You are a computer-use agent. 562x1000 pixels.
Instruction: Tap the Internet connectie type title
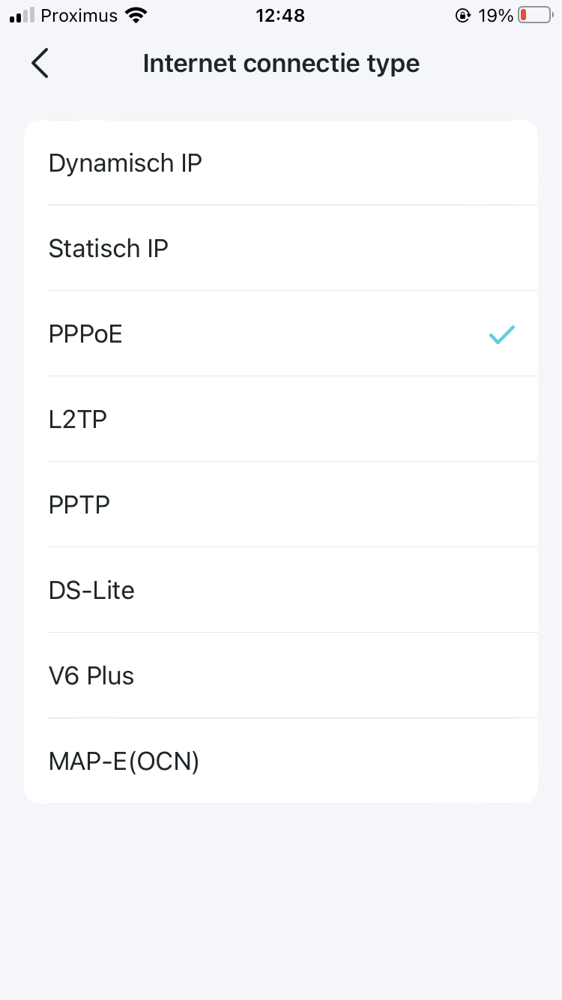pyautogui.click(x=281, y=63)
